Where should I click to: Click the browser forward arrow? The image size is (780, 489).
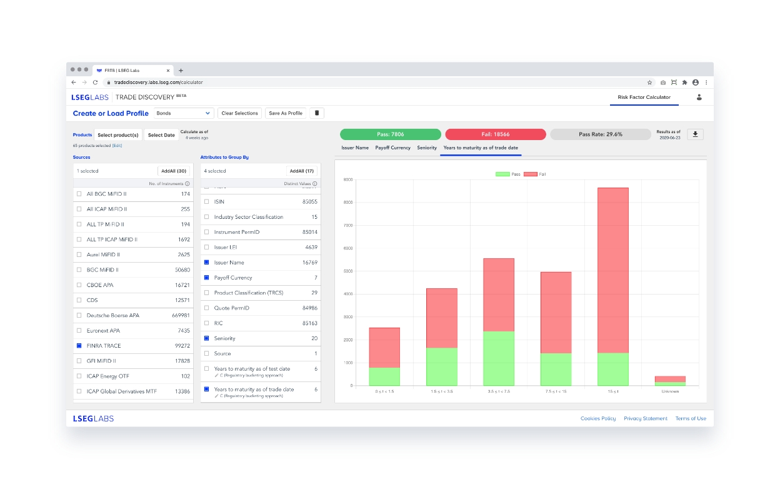point(84,82)
